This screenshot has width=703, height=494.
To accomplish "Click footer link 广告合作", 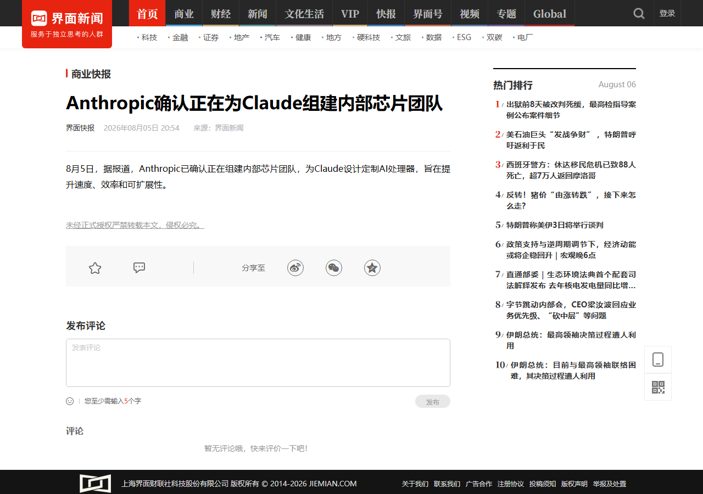I will [479, 484].
